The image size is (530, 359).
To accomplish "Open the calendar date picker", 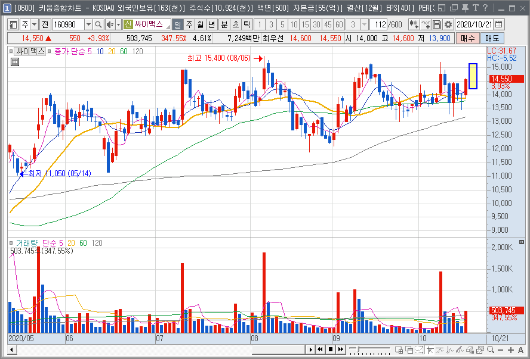I will point(498,24).
